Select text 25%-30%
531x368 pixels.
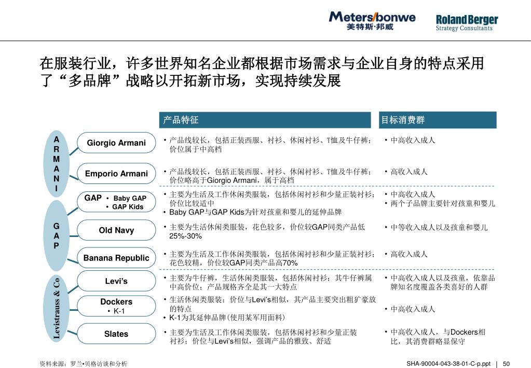tap(186, 236)
